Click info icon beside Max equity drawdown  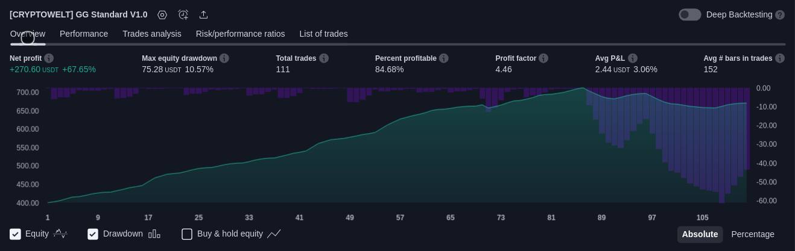tap(224, 58)
